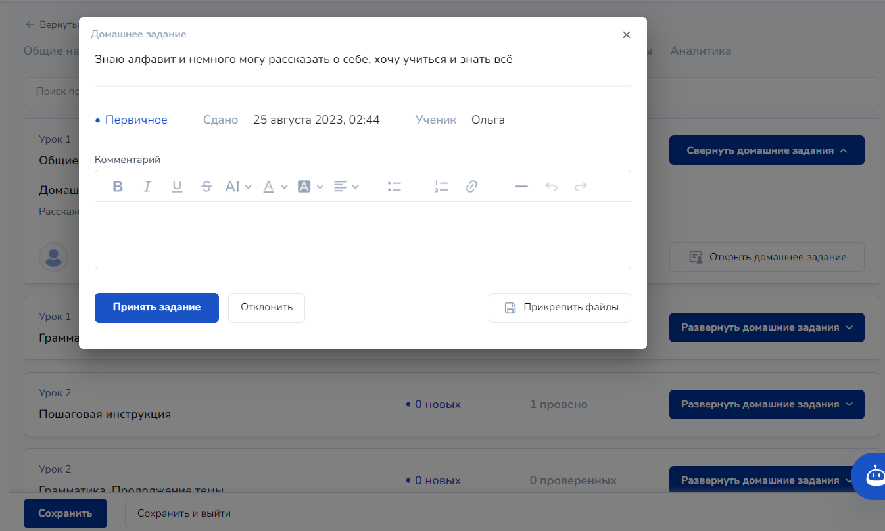Image resolution: width=885 pixels, height=531 pixels.
Task: Insert horizontal line in comment
Action: click(x=521, y=187)
